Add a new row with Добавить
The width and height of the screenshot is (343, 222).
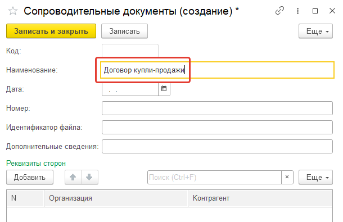[30, 177]
